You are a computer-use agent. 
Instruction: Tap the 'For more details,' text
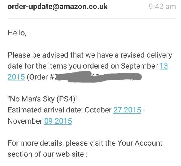[36, 143]
